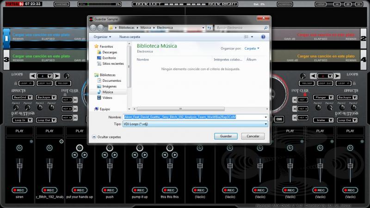
Task: Click the Guardar button
Action: pos(226,136)
